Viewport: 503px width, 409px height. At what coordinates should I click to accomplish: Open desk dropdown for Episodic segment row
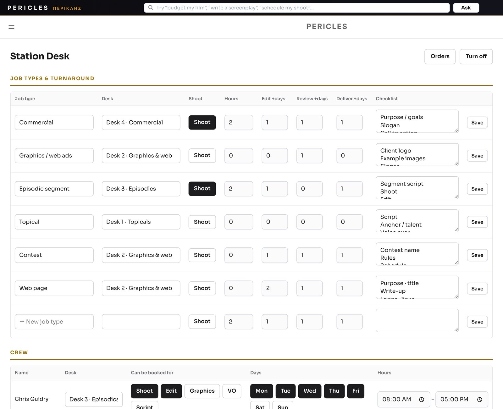click(141, 189)
